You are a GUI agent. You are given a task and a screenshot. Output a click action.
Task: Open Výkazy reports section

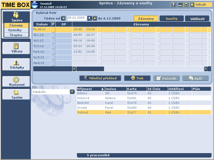(16, 48)
